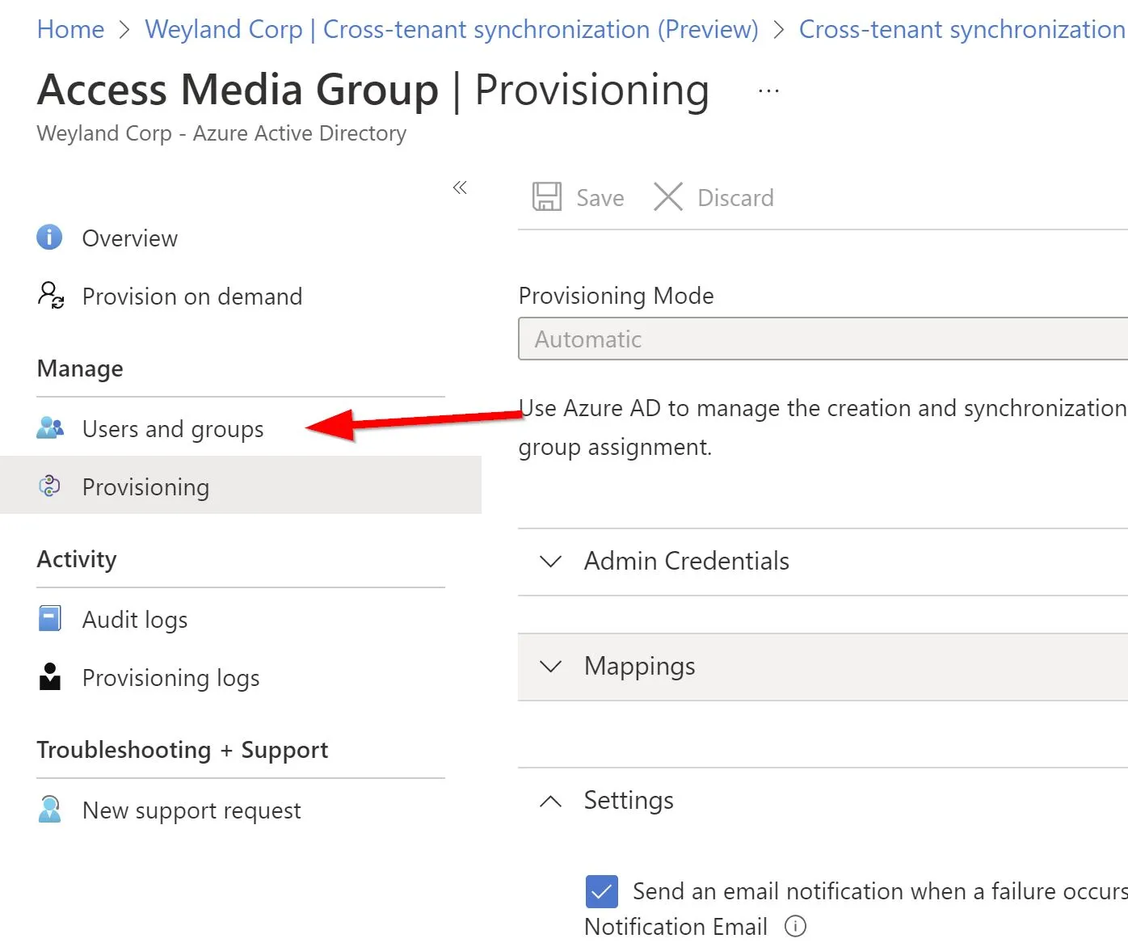Click the Troubleshooting + Support heading
The height and width of the screenshot is (947, 1128).
tap(183, 750)
